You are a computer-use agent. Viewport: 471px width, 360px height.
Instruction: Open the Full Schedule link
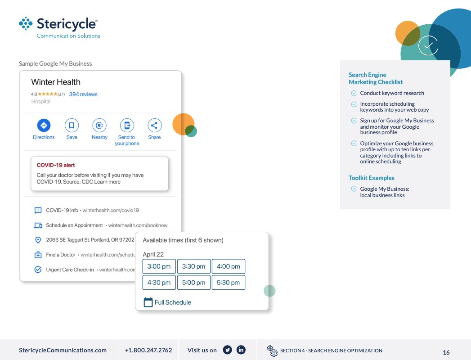tap(173, 302)
